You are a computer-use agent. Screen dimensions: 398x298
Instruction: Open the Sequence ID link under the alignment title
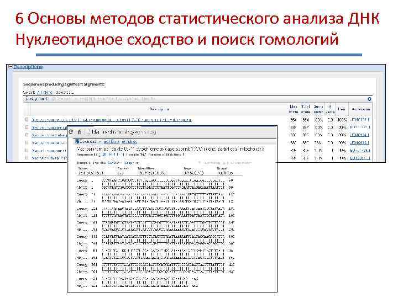coord(112,155)
